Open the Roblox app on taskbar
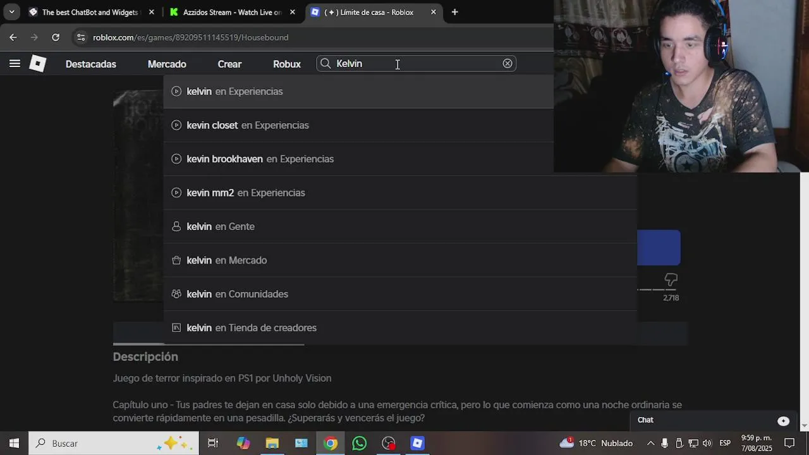The image size is (809, 455). 418,443
